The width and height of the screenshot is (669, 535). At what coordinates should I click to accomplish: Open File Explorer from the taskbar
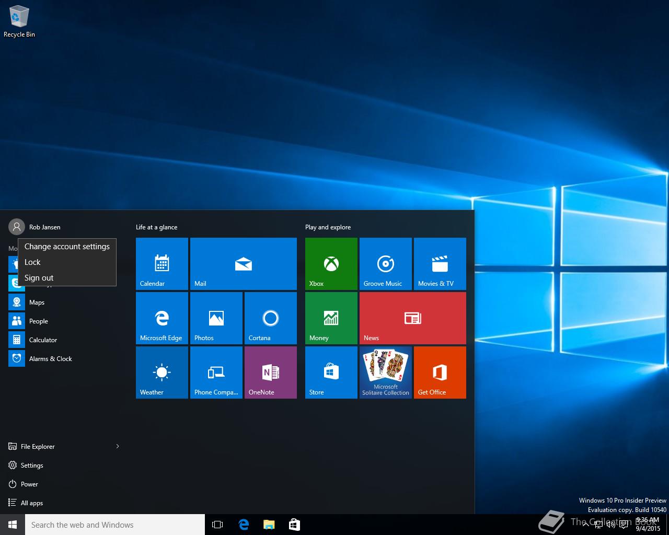click(269, 525)
